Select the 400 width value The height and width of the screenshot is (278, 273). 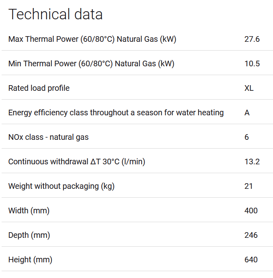tap(251, 211)
